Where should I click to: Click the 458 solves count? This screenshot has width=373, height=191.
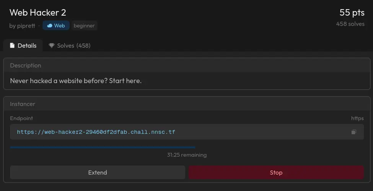point(350,24)
